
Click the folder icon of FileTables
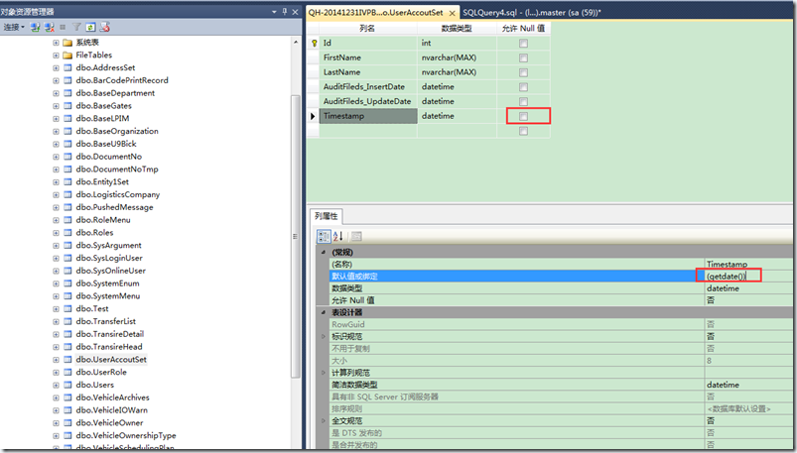point(67,55)
